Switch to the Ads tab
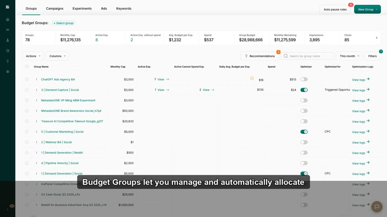Image resolution: width=387 pixels, height=217 pixels. 104,8
